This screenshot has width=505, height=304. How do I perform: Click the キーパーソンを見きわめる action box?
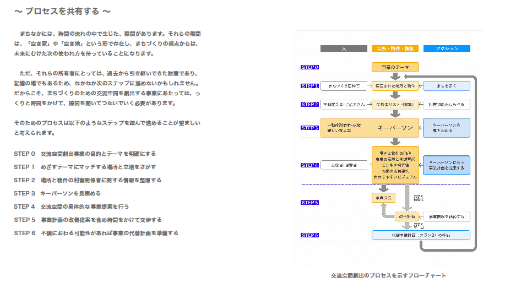(447, 128)
